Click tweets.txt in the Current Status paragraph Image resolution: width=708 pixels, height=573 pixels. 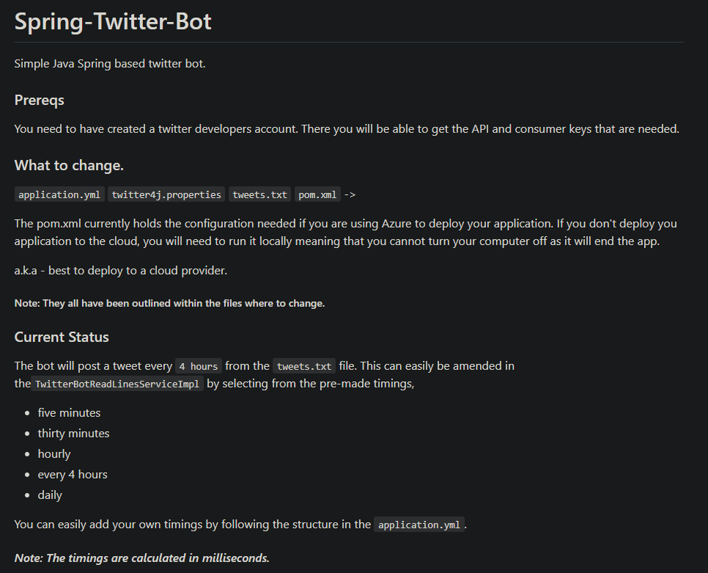coord(304,366)
